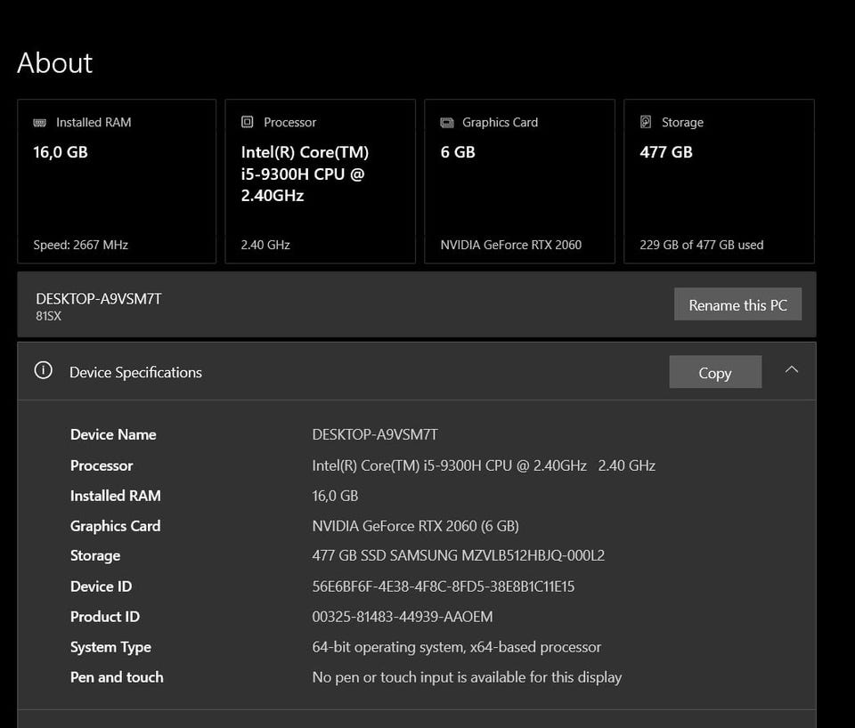
Task: Click the 229 GB of 477 GB used text
Action: [701, 245]
